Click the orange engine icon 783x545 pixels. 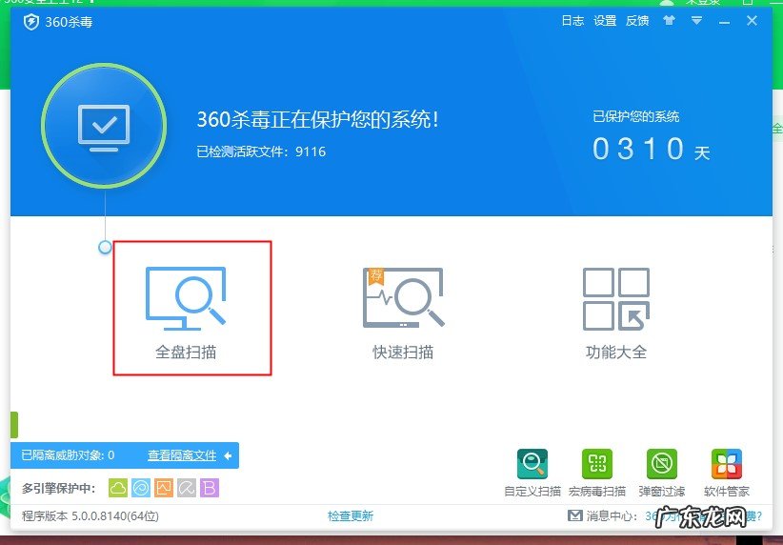(x=164, y=488)
